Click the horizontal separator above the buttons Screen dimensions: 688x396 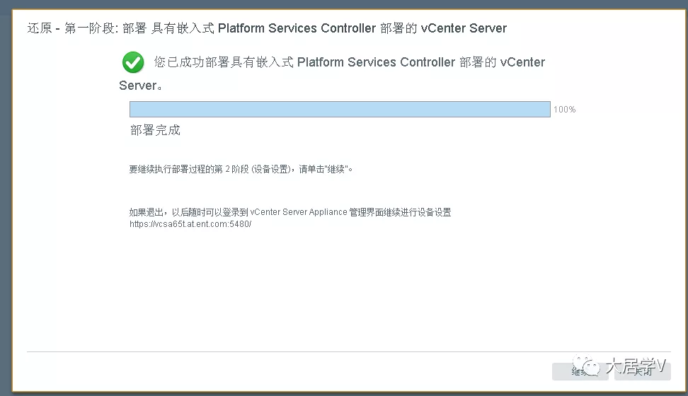[x=349, y=351]
